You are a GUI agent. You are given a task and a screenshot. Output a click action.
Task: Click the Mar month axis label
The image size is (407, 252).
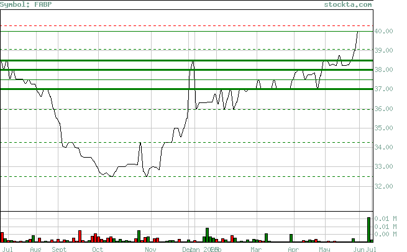(x=256, y=250)
